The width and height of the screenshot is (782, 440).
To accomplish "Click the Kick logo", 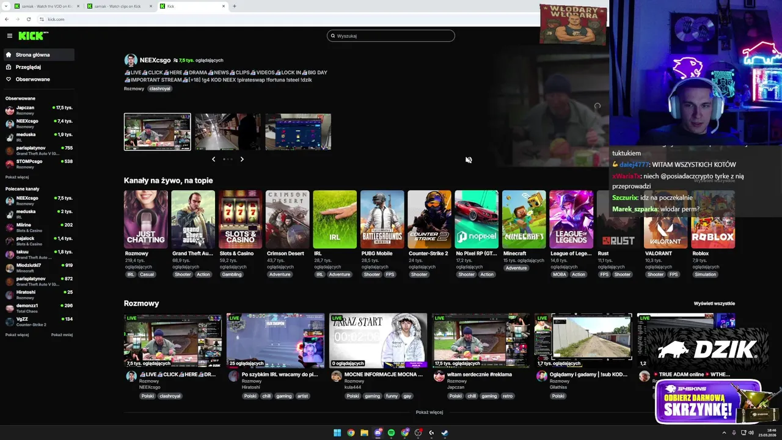I will pos(32,35).
